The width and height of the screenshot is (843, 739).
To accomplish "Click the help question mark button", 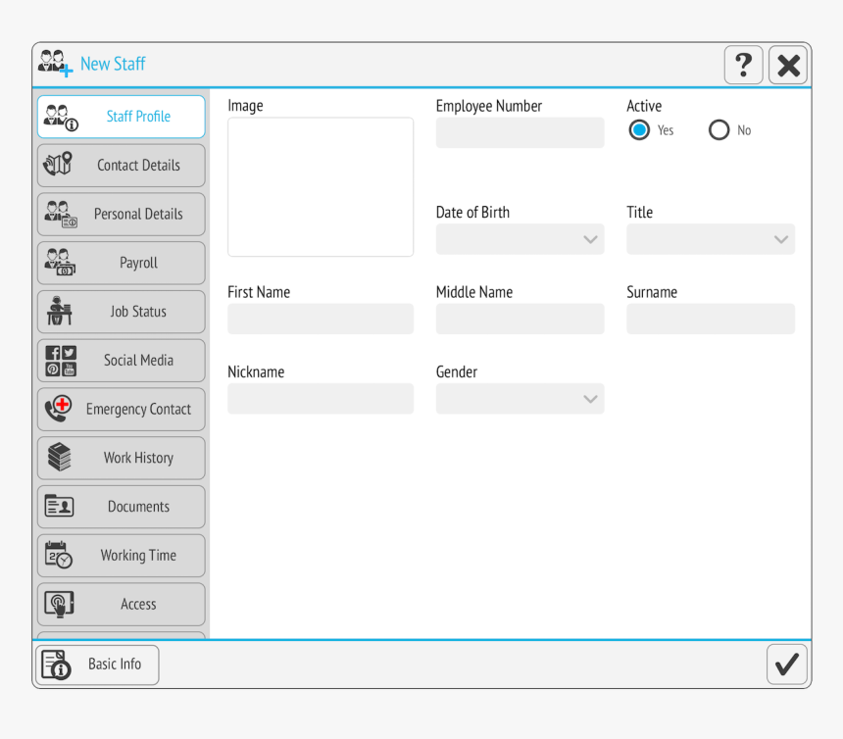I will (x=743, y=65).
